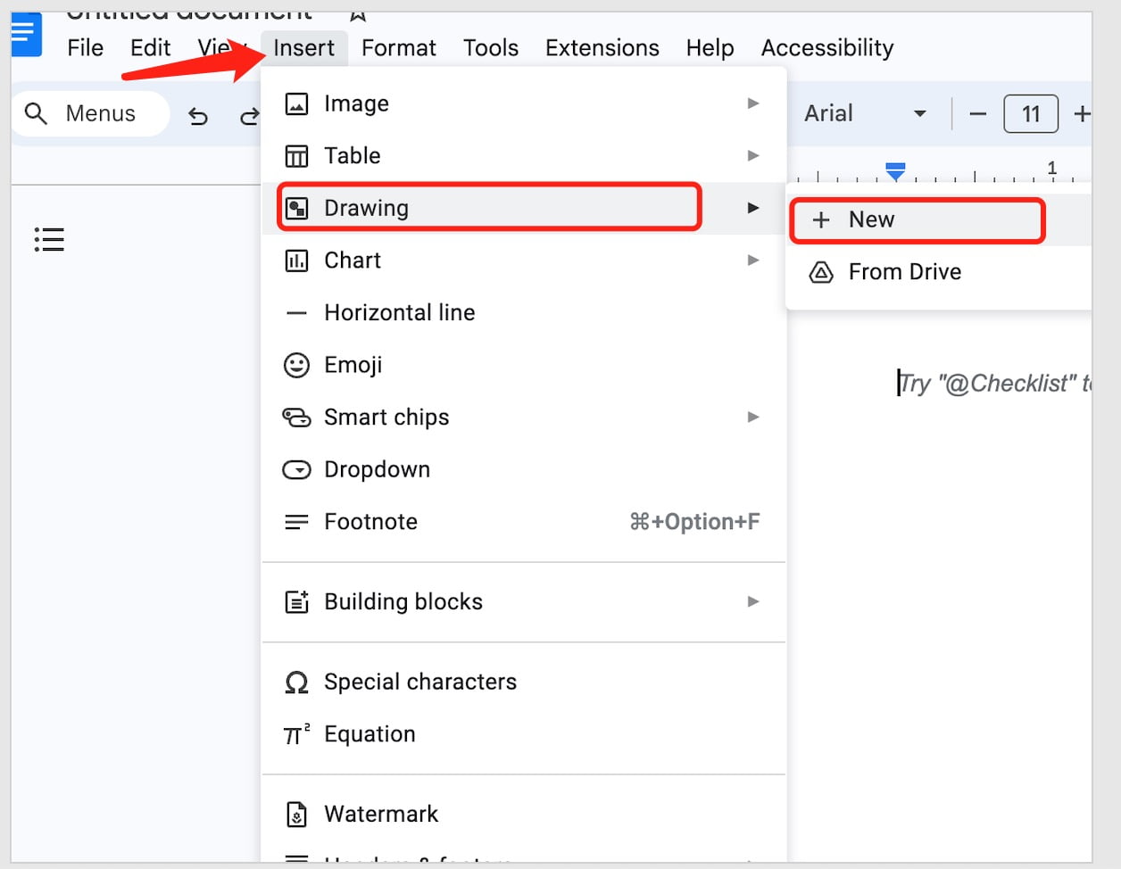Screen dimensions: 1121x869
Task: Expand the Chart submenu arrow
Action: [x=753, y=260]
